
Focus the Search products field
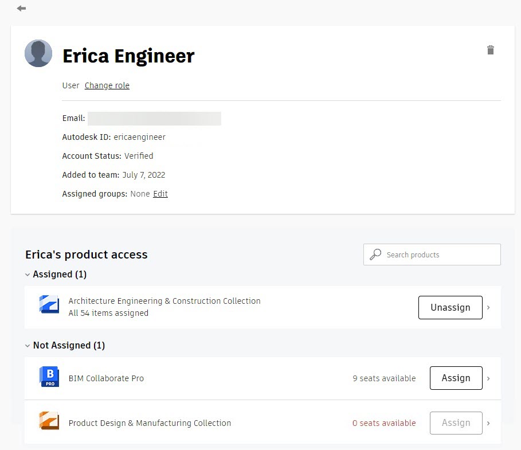coord(432,255)
